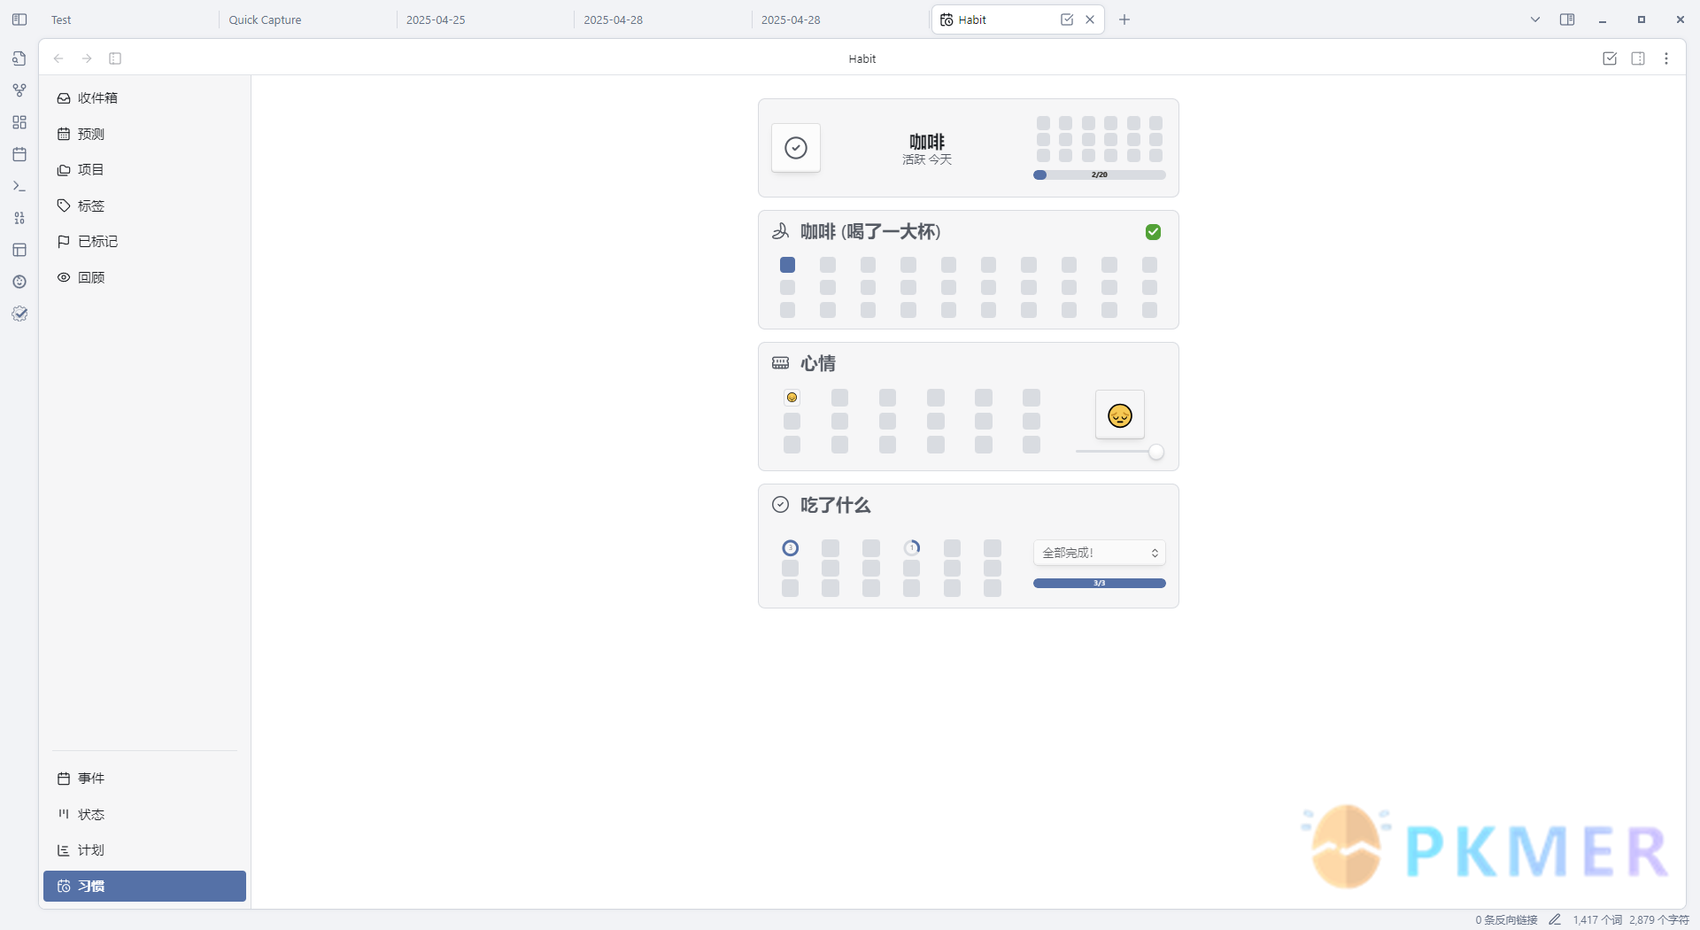This screenshot has width=1700, height=930.
Task: Open the new tab plus button
Action: pos(1124,19)
